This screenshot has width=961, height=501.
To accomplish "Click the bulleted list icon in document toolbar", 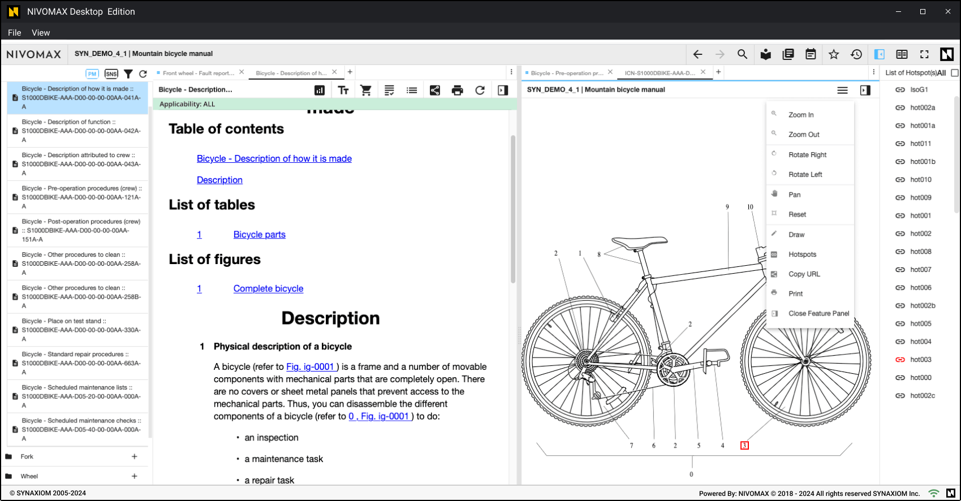I will (412, 90).
